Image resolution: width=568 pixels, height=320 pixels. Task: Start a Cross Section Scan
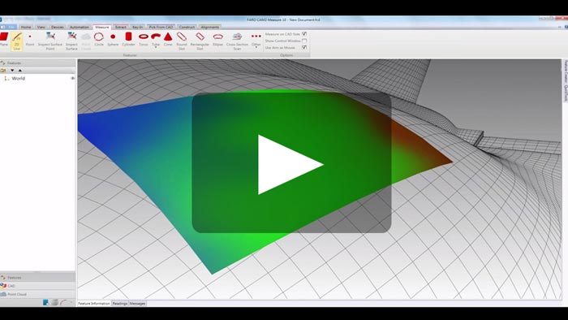pos(237,41)
